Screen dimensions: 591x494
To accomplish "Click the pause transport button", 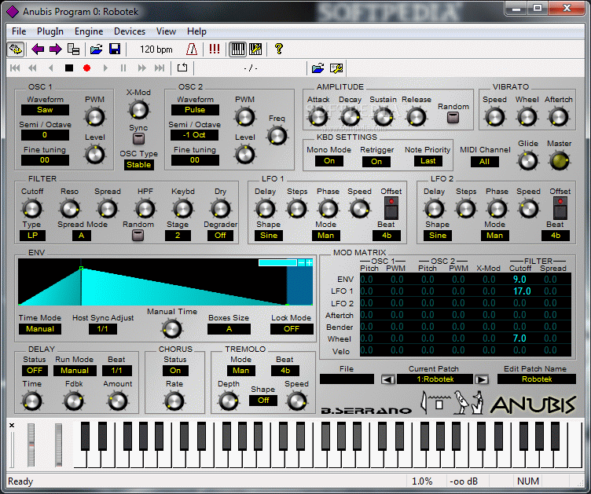I will 123,68.
